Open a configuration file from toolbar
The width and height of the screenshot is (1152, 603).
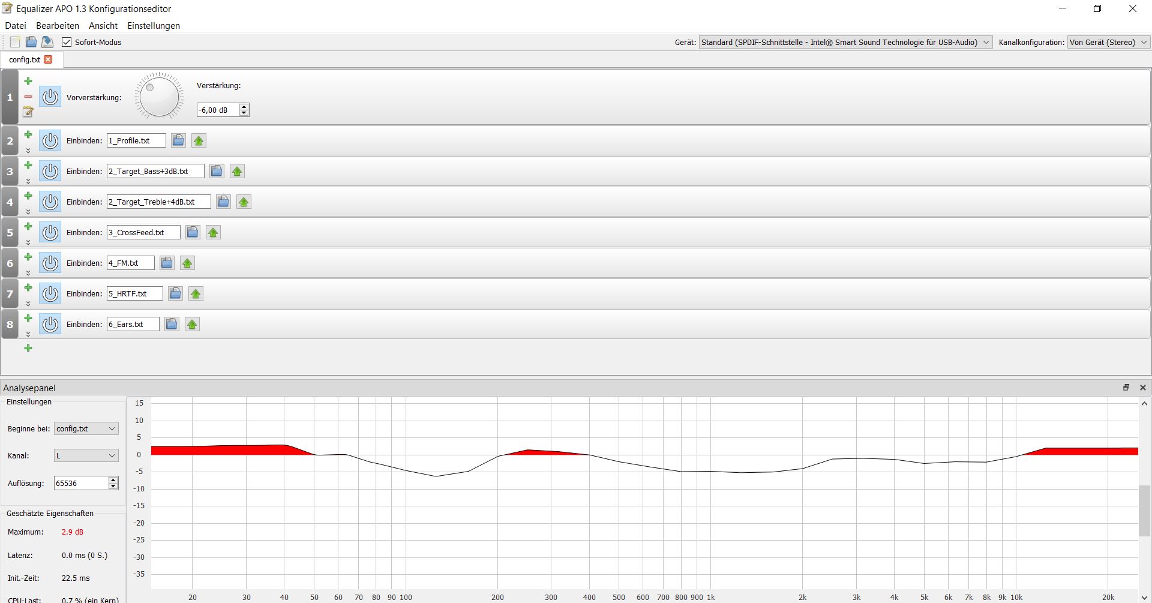pyautogui.click(x=31, y=42)
